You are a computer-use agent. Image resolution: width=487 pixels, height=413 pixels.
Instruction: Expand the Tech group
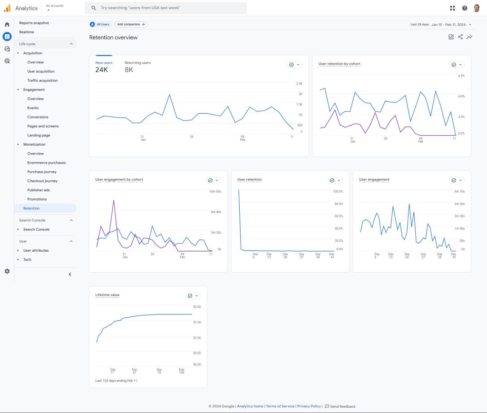(18, 259)
